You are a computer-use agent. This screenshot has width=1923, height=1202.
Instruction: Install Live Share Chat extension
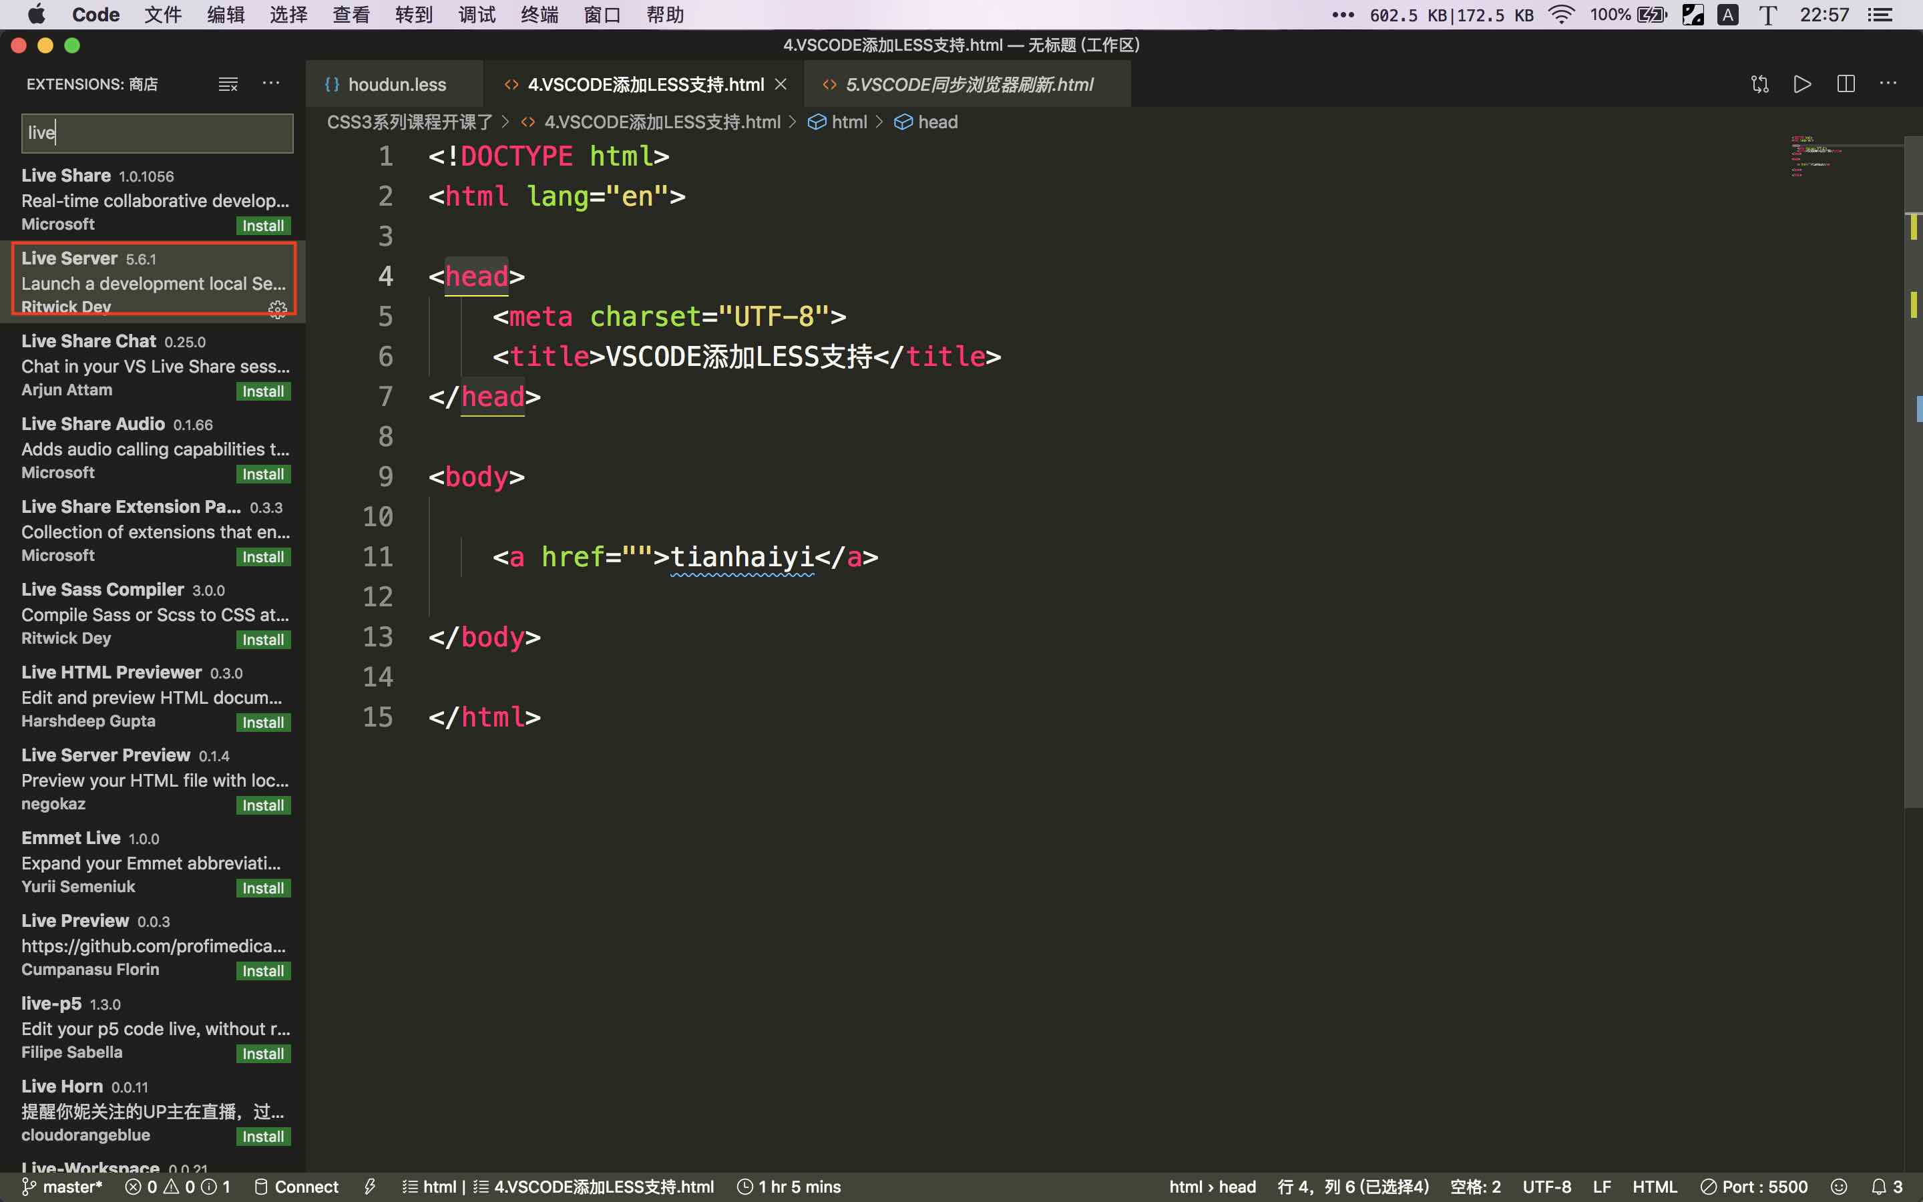click(263, 391)
